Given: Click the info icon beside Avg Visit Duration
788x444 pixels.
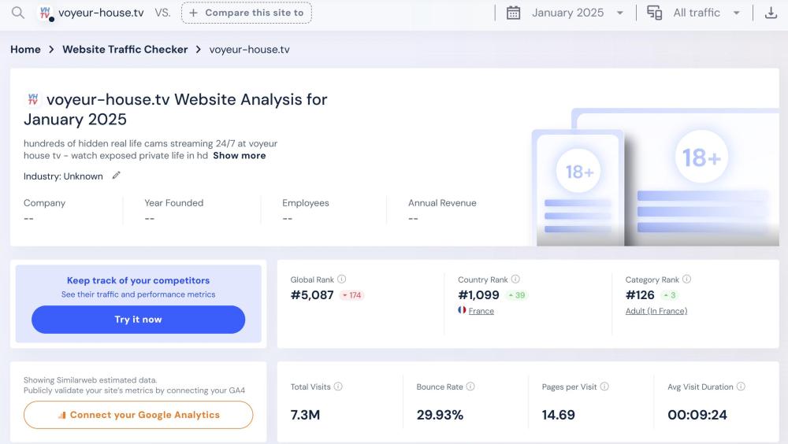Looking at the screenshot, I should click(741, 387).
